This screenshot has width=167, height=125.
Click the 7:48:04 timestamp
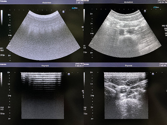coord(79,66)
